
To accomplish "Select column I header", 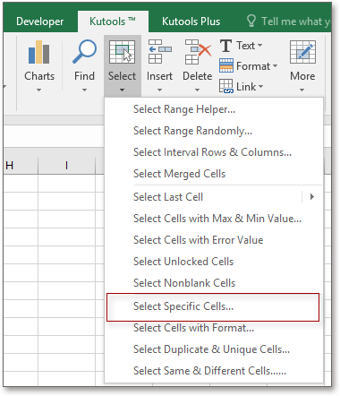I will [x=66, y=166].
